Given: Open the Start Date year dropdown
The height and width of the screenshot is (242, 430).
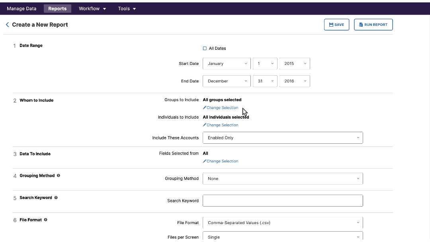Looking at the screenshot, I should [x=295, y=64].
